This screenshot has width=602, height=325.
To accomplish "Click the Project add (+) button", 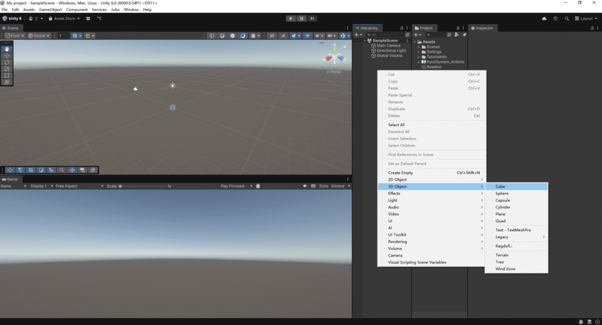I will pos(417,35).
